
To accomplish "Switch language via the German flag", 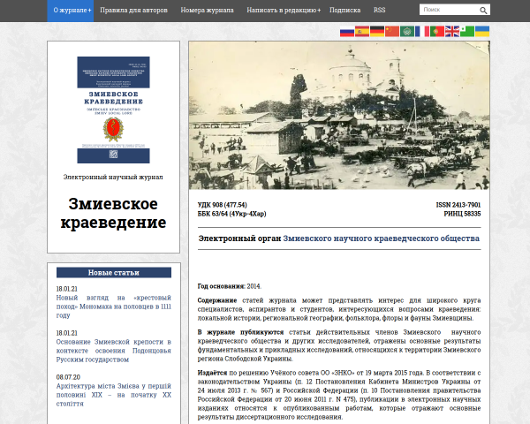I will [x=377, y=32].
